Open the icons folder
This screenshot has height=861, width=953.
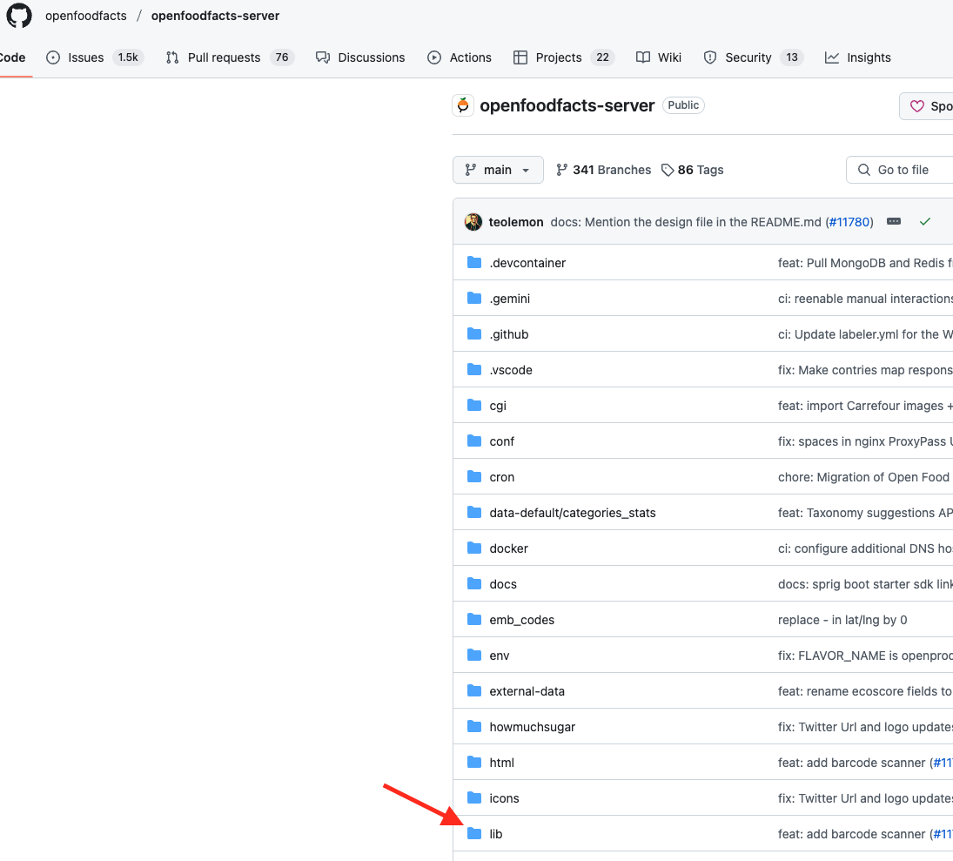(x=504, y=798)
